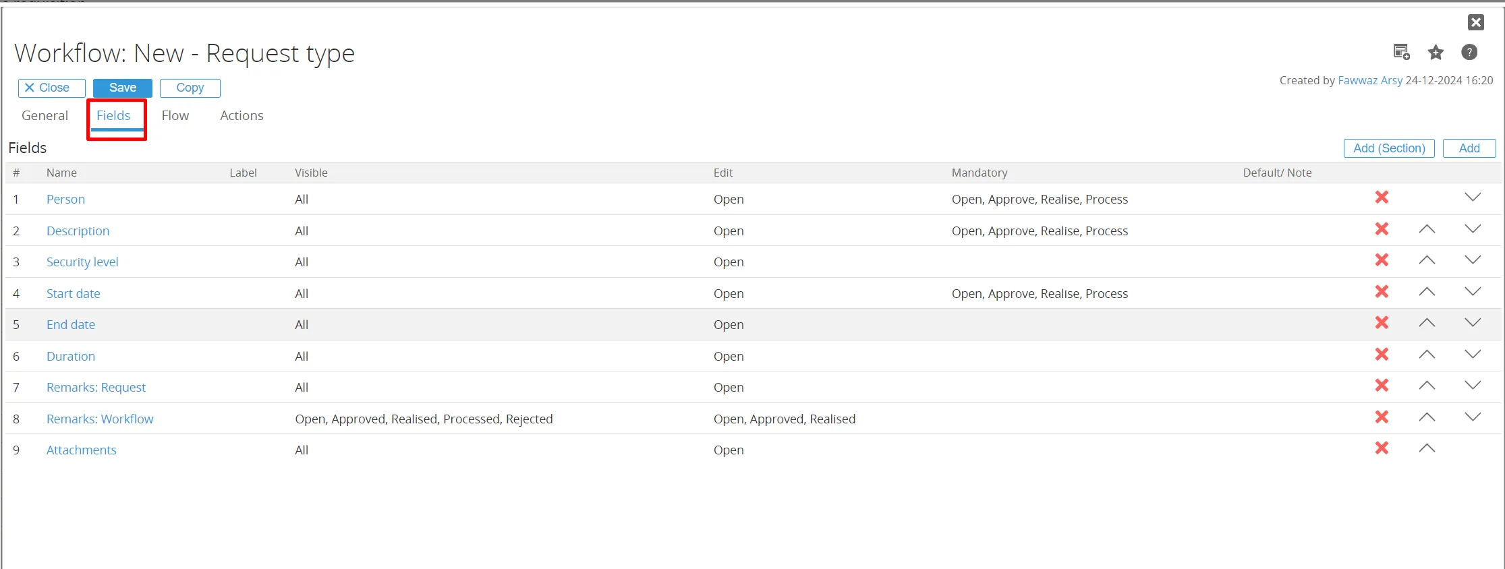Screen dimensions: 1505x569
Task: Move the Person field down
Action: [1473, 198]
